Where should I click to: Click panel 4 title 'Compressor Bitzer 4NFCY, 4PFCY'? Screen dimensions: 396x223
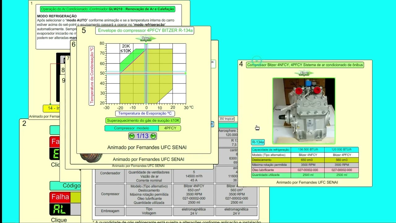(305, 65)
